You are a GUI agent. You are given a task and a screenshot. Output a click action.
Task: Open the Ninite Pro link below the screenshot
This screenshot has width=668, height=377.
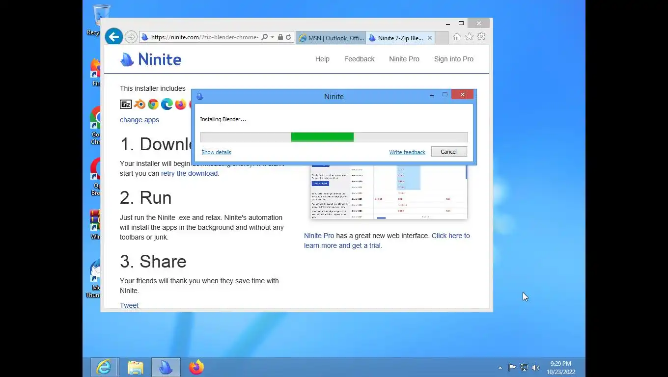[x=319, y=236]
